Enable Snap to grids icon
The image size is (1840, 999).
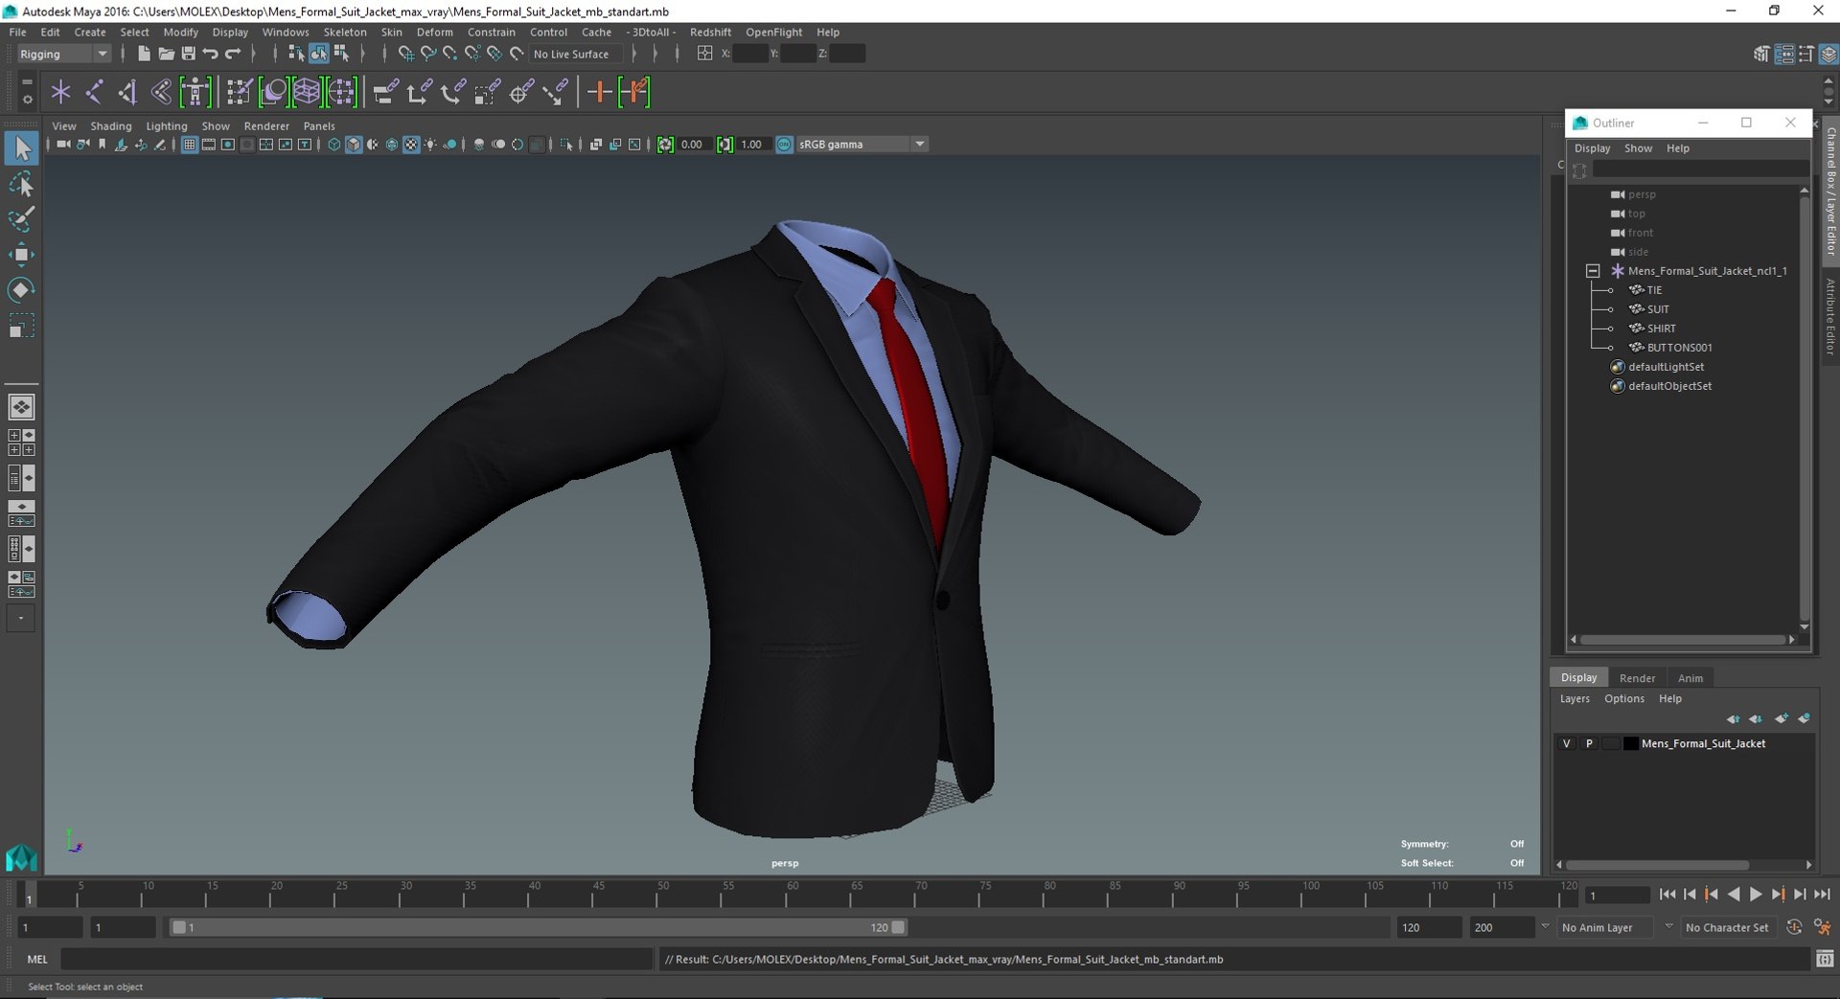coord(405,54)
